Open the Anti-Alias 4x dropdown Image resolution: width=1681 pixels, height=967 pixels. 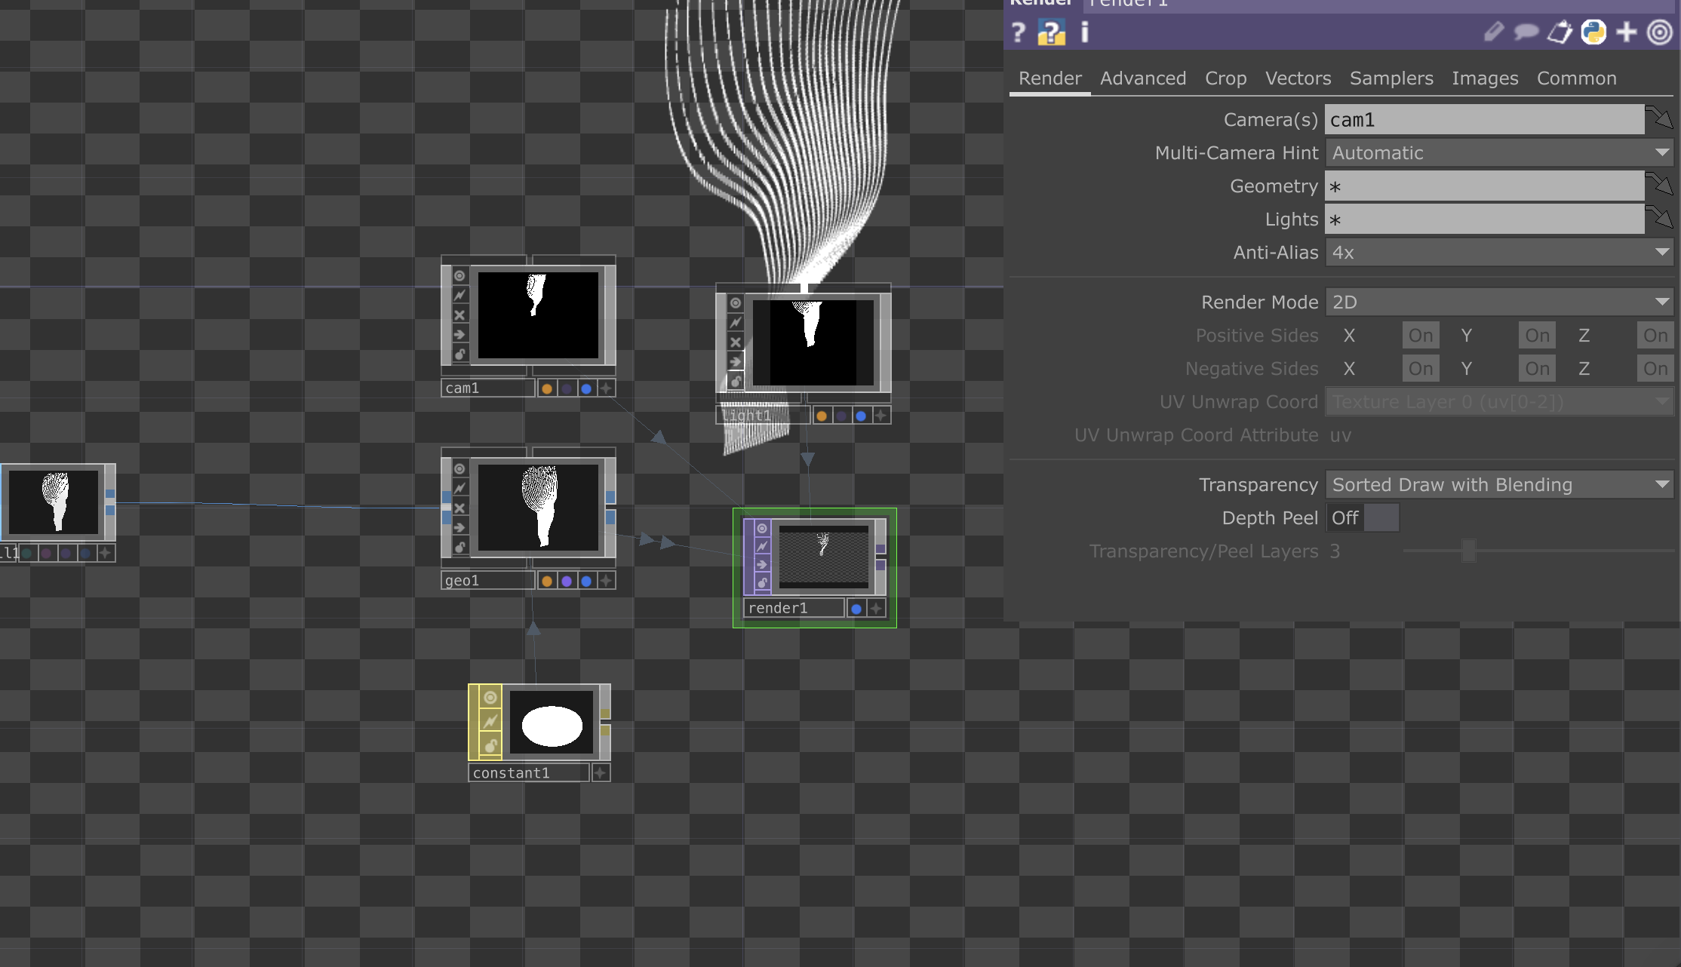[1498, 253]
